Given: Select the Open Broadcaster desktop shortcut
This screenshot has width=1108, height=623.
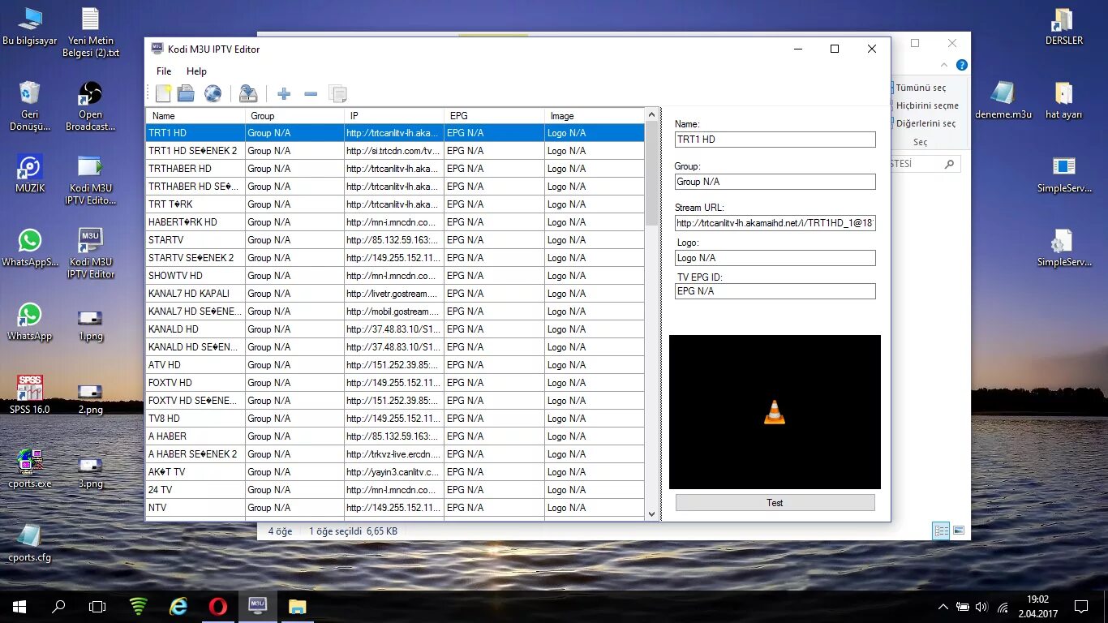Looking at the screenshot, I should [x=90, y=106].
